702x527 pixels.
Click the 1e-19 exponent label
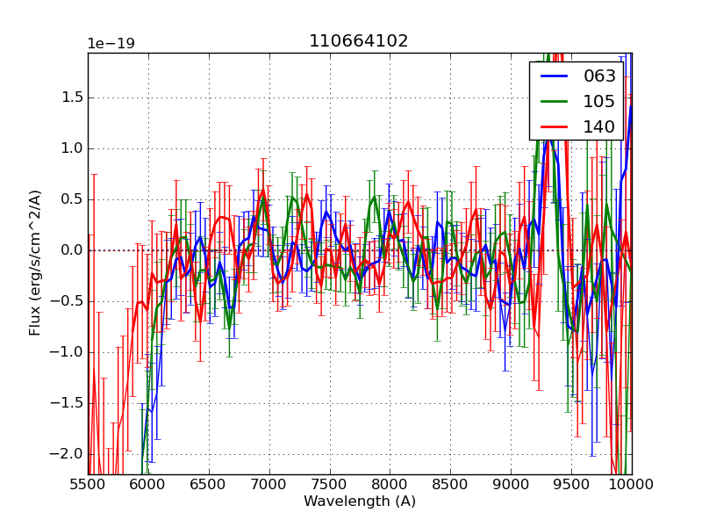[x=111, y=44]
